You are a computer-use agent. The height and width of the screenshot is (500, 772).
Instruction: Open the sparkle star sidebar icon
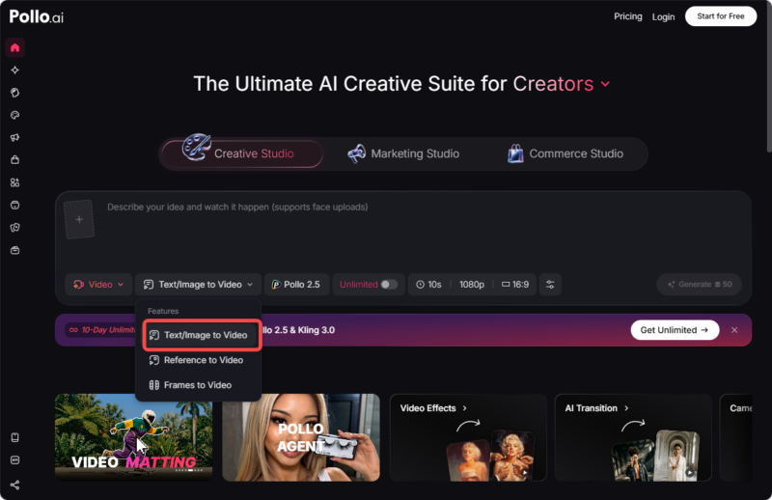(14, 69)
